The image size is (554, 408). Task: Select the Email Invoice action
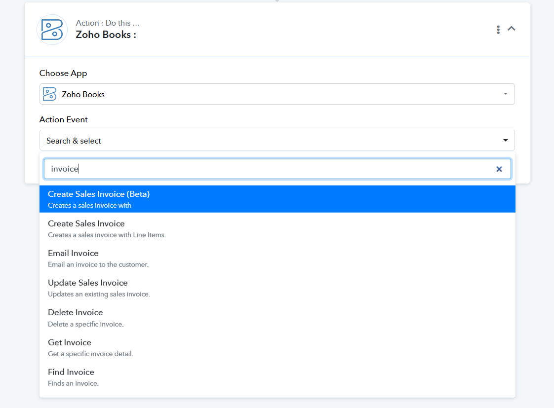pyautogui.click(x=277, y=259)
